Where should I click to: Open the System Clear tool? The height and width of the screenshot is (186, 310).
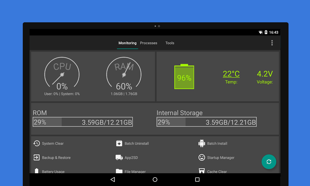tap(48, 143)
